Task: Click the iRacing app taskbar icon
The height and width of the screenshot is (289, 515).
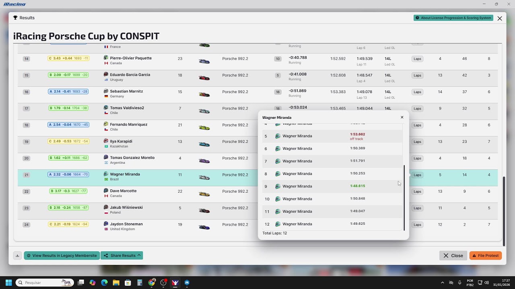Action: click(175, 283)
